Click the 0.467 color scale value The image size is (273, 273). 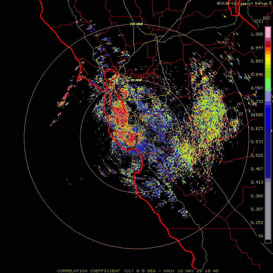(x=257, y=169)
